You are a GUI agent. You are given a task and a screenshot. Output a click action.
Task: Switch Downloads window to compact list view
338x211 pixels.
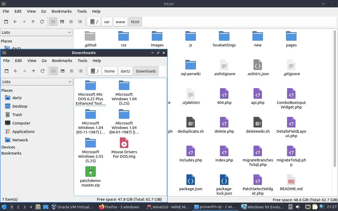point(72,71)
